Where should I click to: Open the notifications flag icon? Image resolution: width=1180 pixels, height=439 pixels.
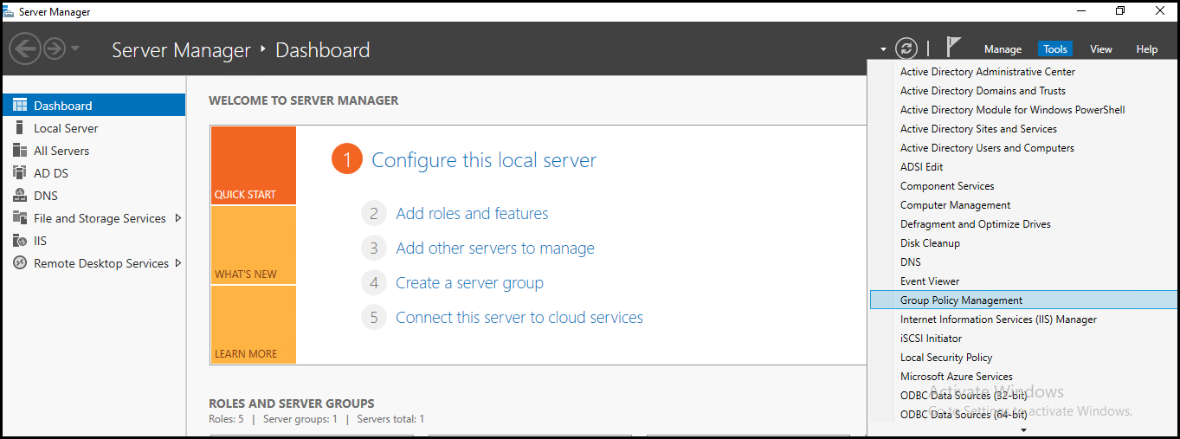pos(953,48)
